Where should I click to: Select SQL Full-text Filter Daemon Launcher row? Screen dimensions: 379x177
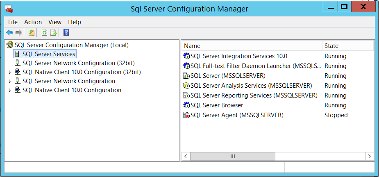pos(256,66)
